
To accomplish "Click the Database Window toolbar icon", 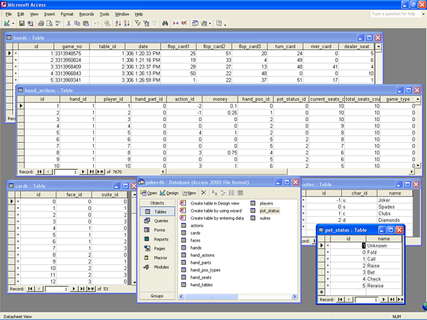I will [195, 23].
